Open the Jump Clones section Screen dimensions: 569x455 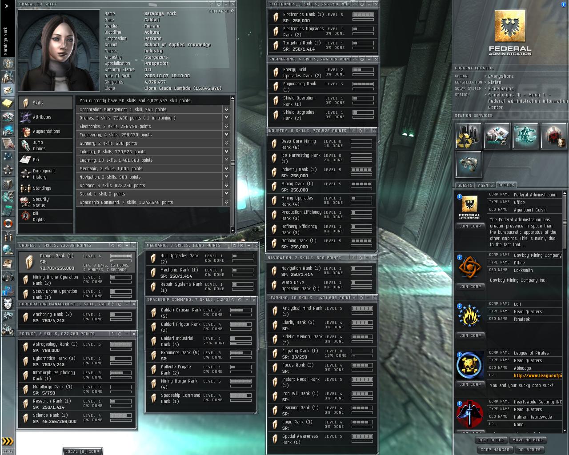pyautogui.click(x=45, y=145)
